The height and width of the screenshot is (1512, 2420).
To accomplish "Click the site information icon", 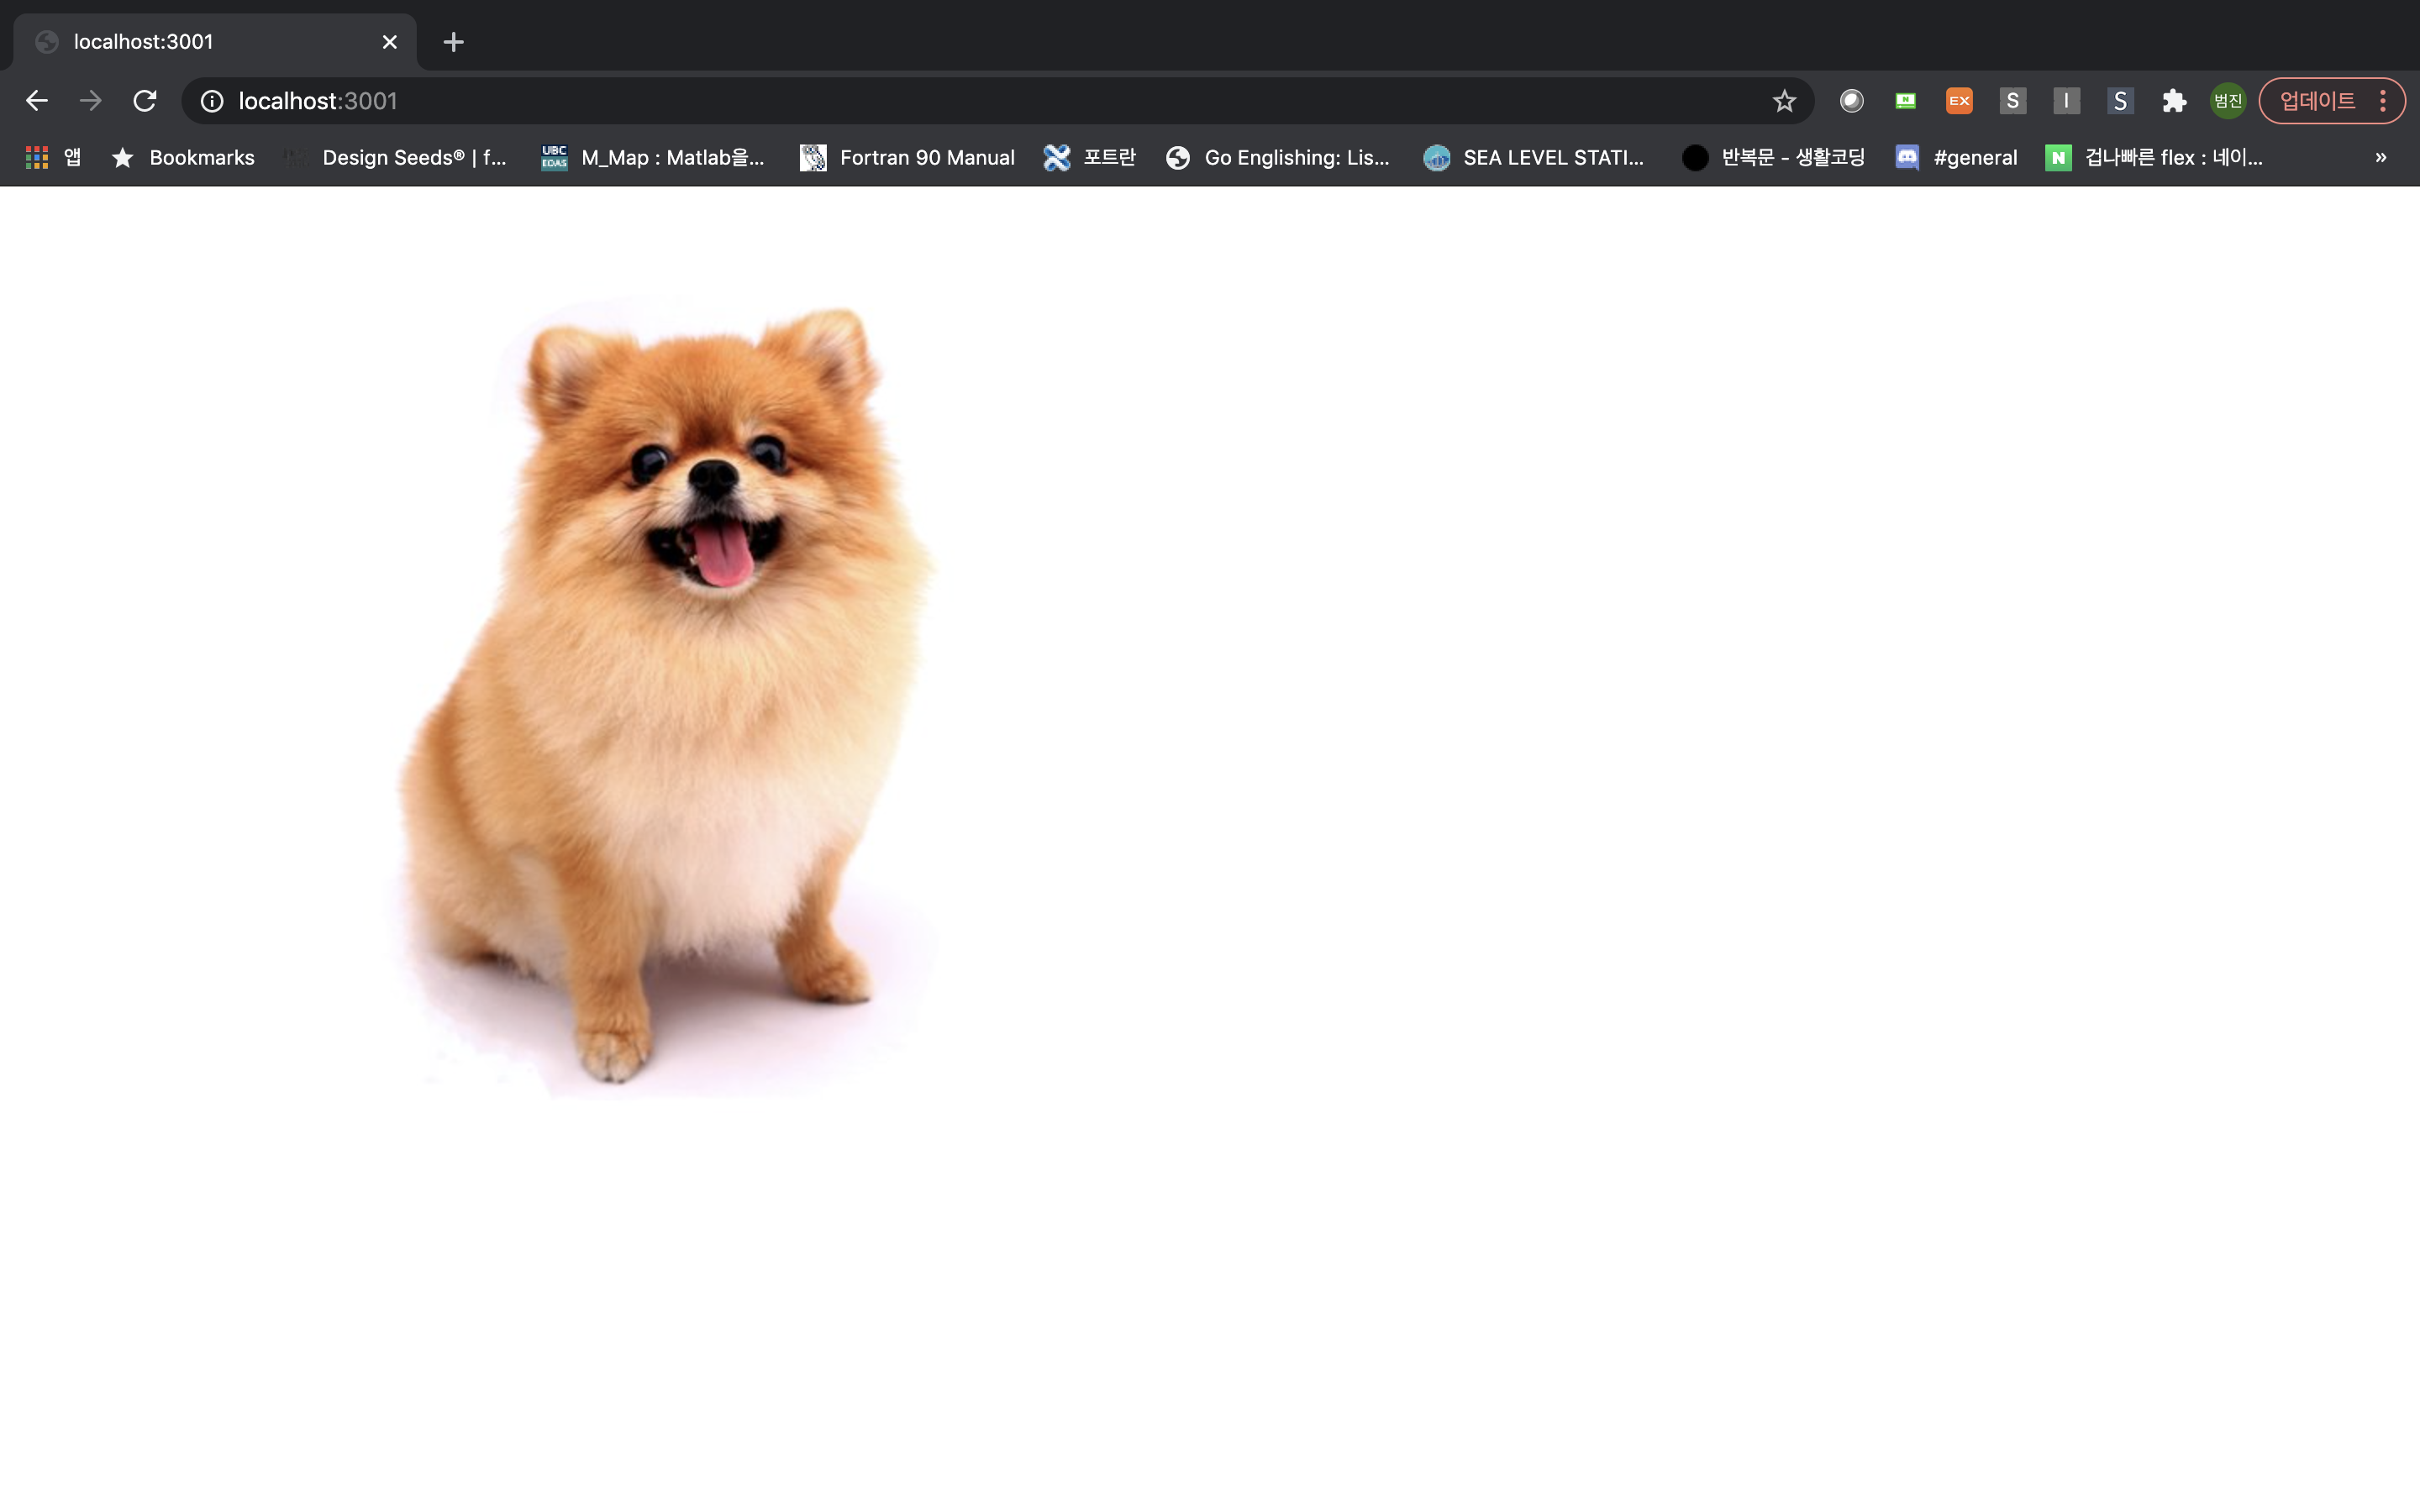I will point(212,101).
